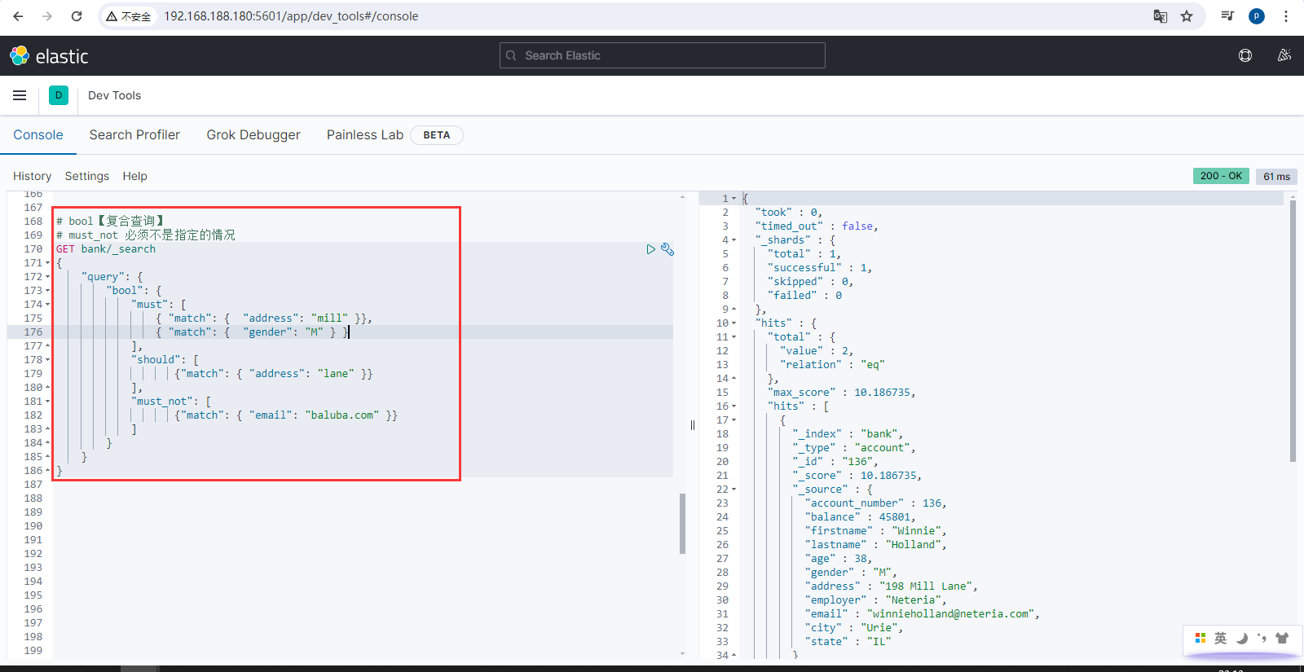Collapse the query fold at line 172
Image resolution: width=1304 pixels, height=672 pixels.
pyautogui.click(x=48, y=277)
